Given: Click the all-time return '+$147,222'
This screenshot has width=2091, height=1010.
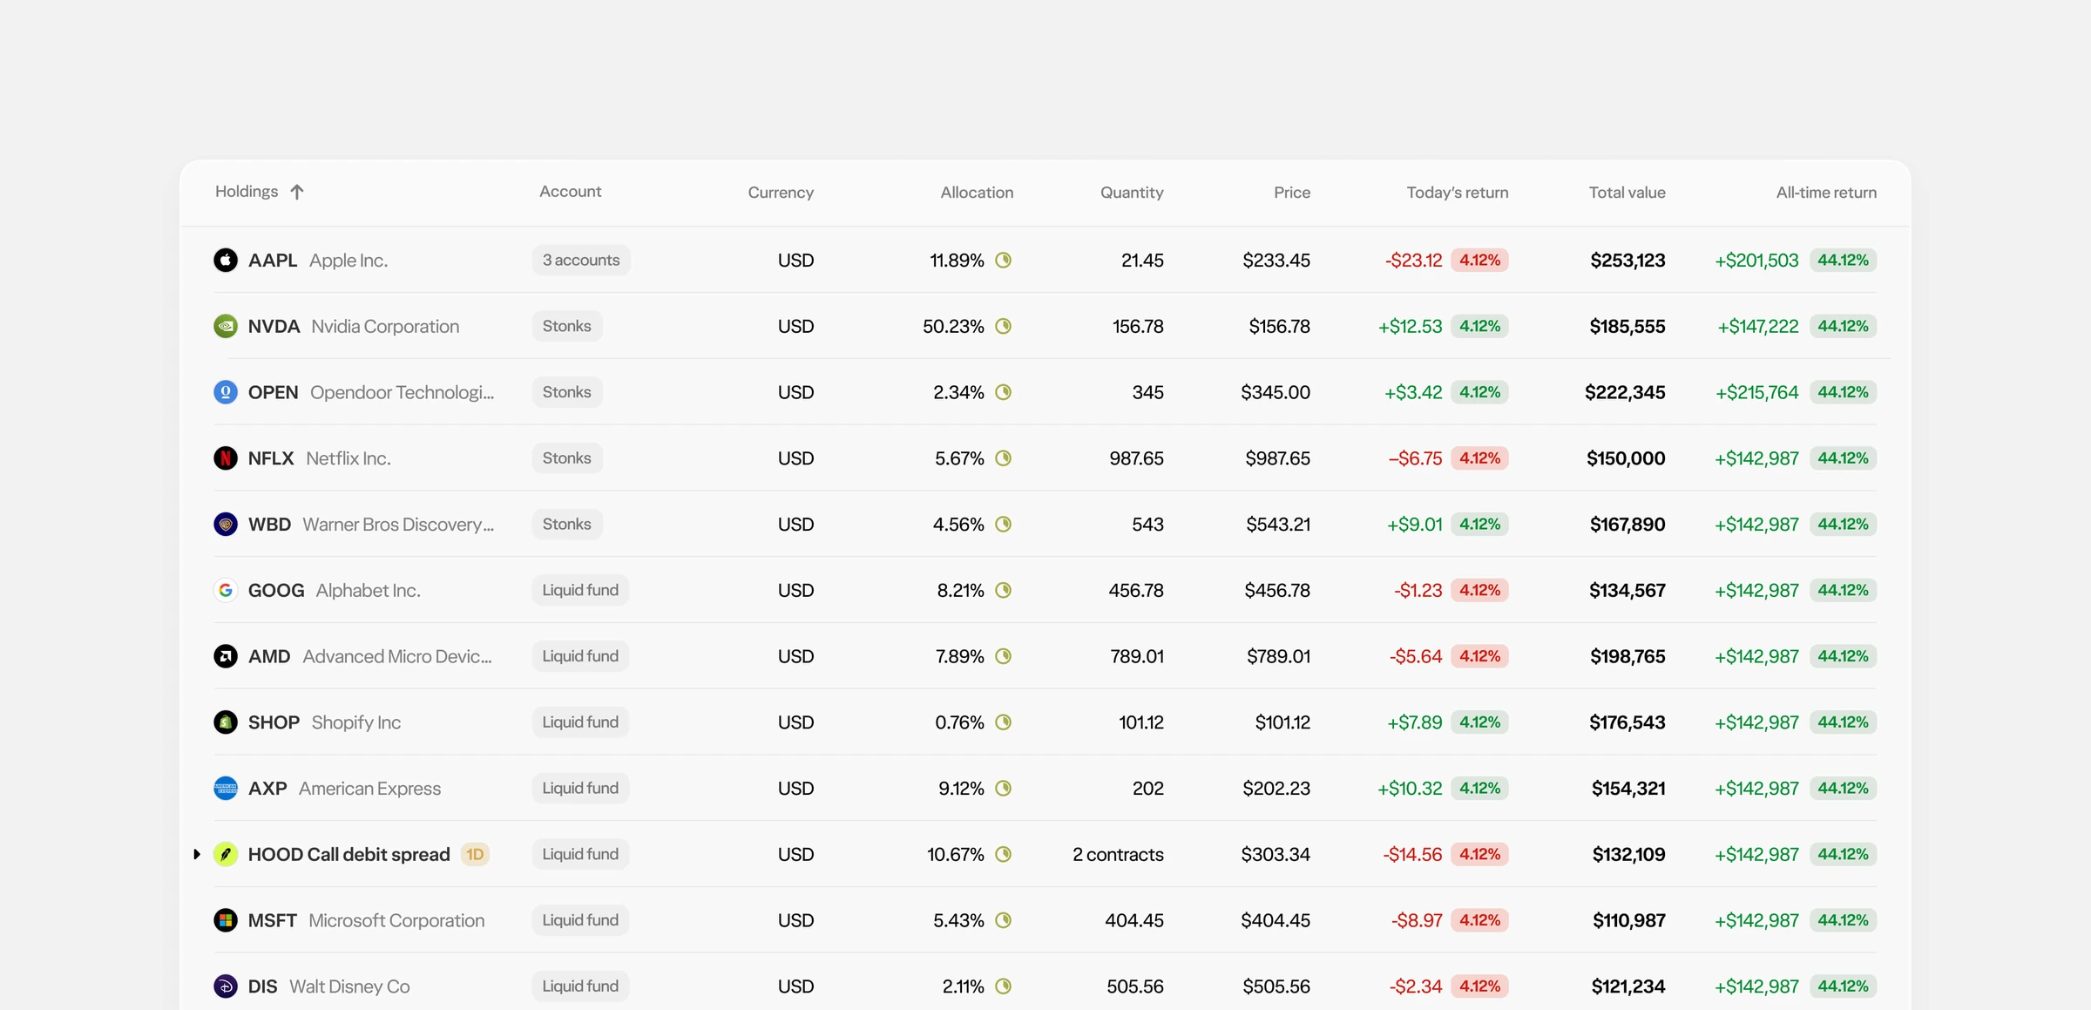Looking at the screenshot, I should click(x=1758, y=326).
